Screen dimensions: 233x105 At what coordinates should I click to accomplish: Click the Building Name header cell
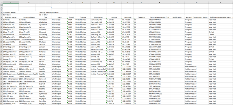pos(11,17)
